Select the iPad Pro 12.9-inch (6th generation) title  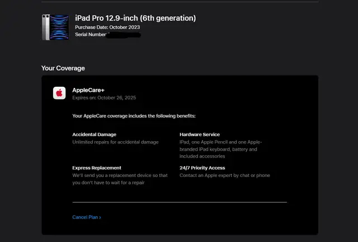[135, 18]
